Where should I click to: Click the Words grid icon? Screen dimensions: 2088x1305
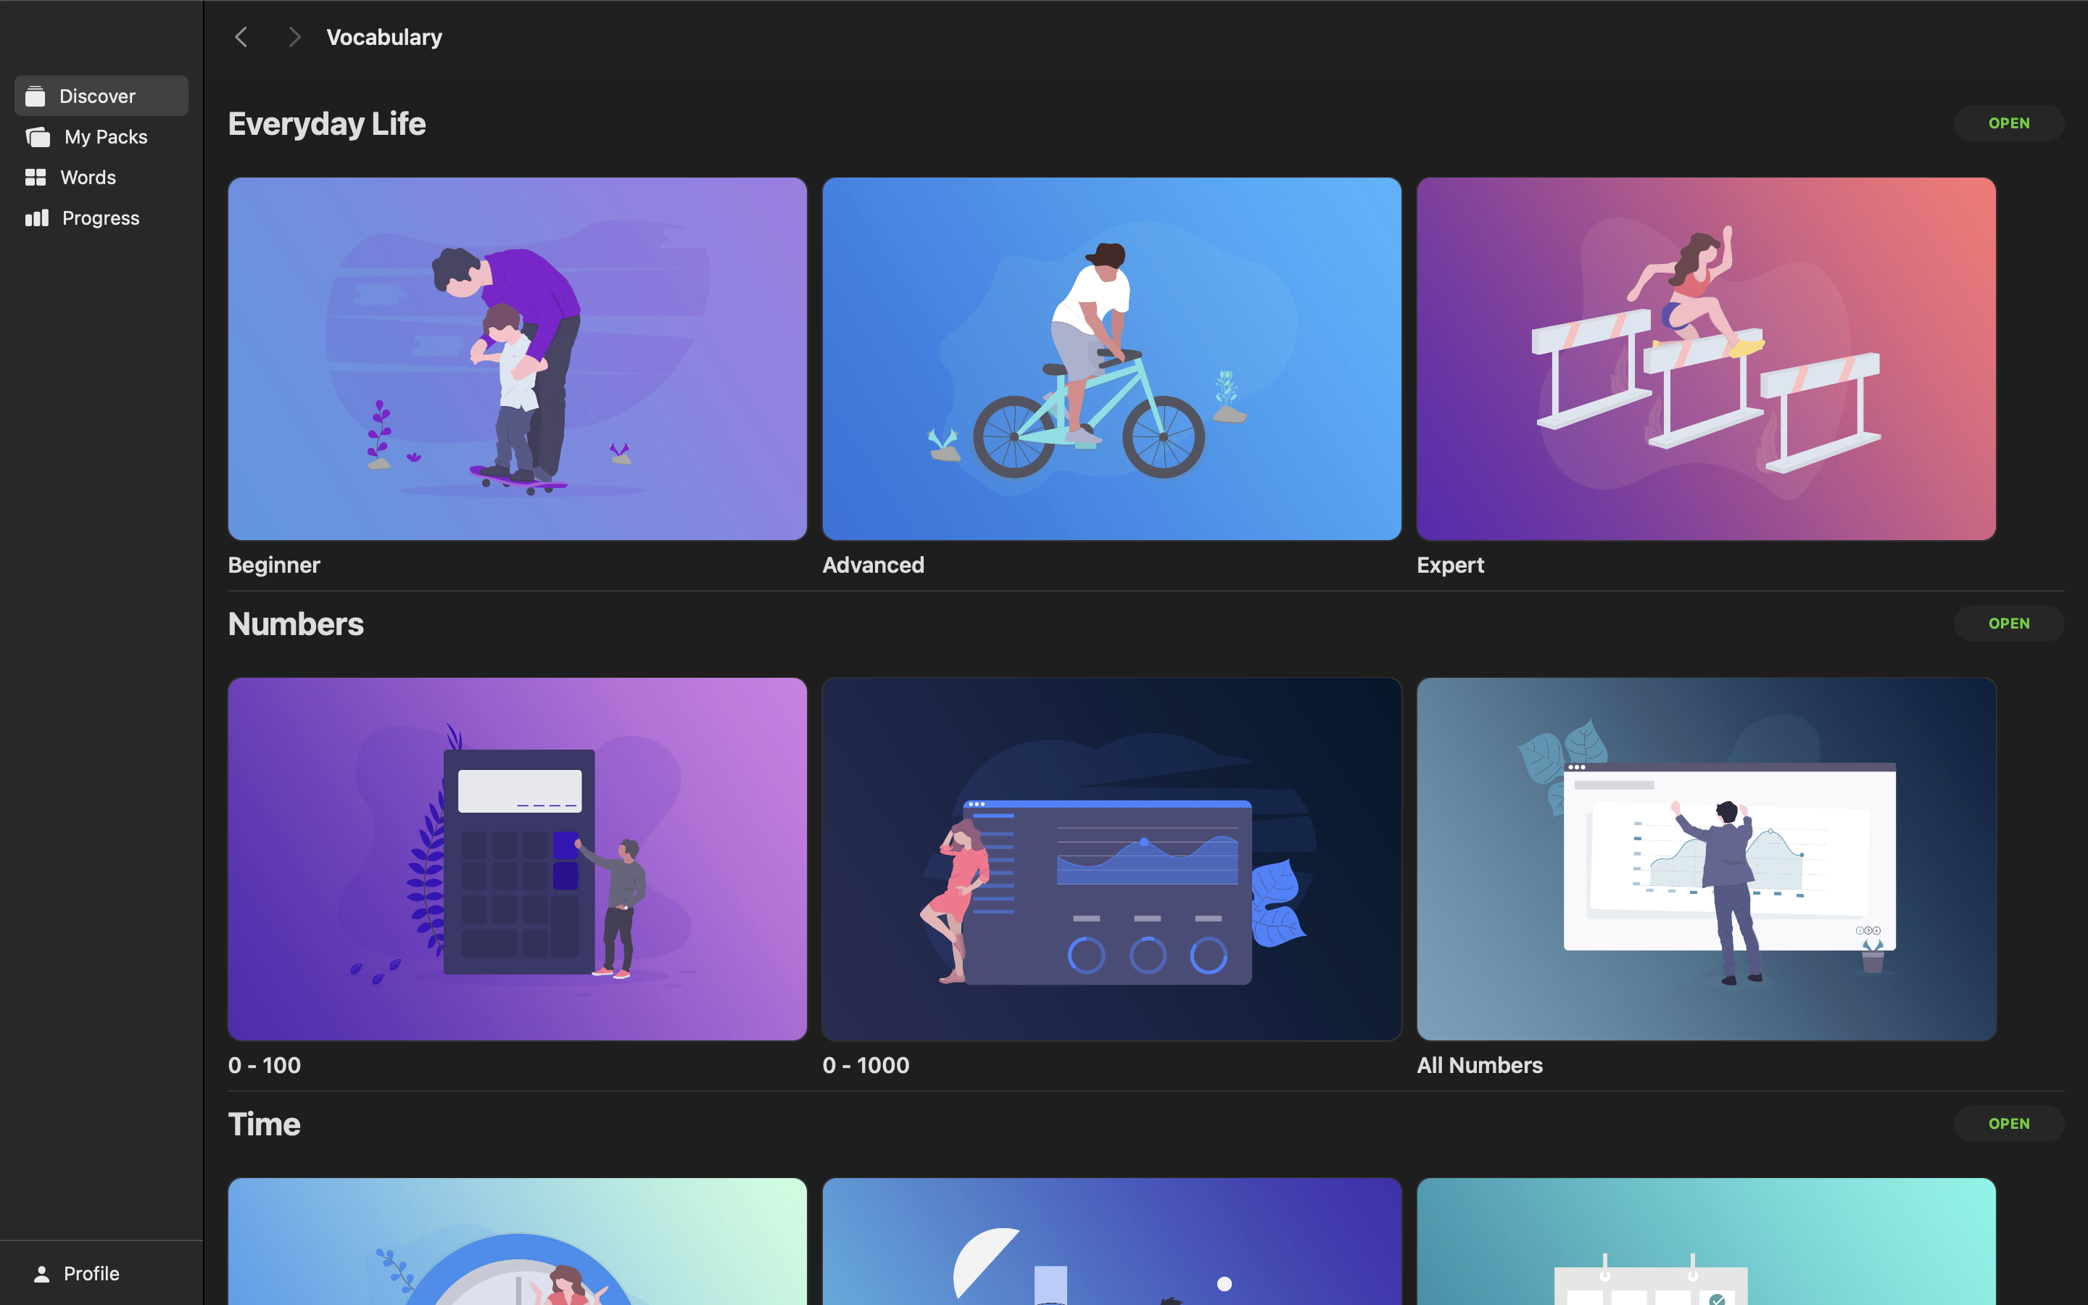pyautogui.click(x=36, y=177)
